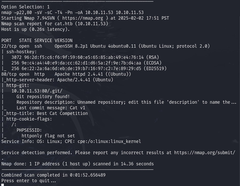Click the RSA ssh-hostkey fingerprint
Viewport: 240px width, 186px height.
[85, 57]
